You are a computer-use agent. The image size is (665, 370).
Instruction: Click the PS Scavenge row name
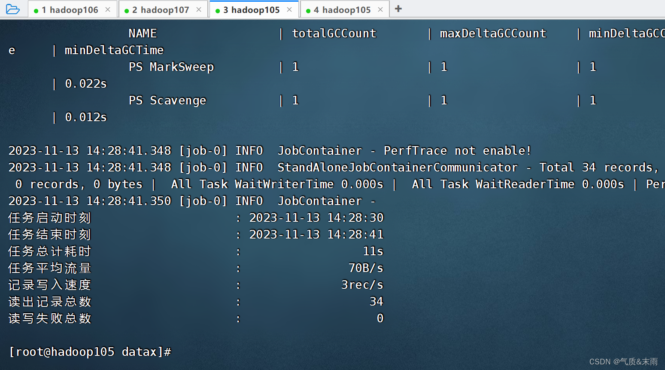pyautogui.click(x=167, y=101)
